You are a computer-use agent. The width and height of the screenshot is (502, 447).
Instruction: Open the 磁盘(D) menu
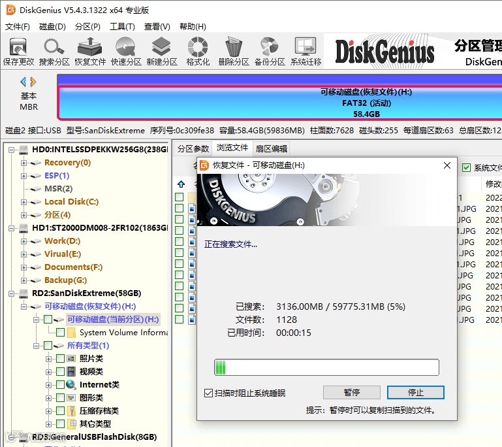(52, 27)
